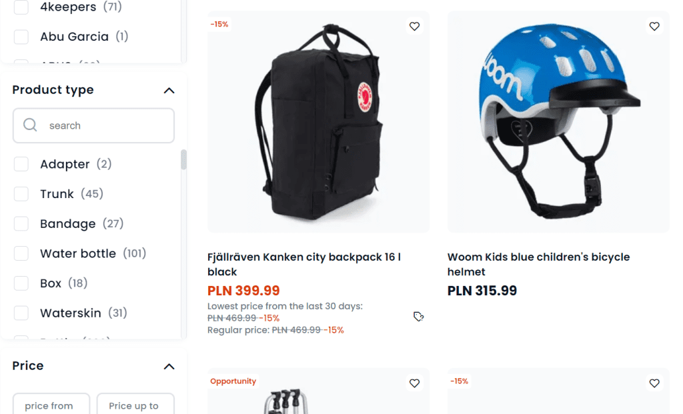Collapse the Price filter section
Screen dimensions: 683x414
169,366
